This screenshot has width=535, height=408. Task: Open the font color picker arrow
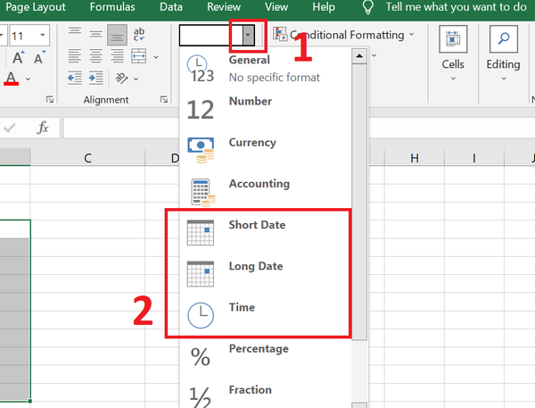pyautogui.click(x=28, y=79)
